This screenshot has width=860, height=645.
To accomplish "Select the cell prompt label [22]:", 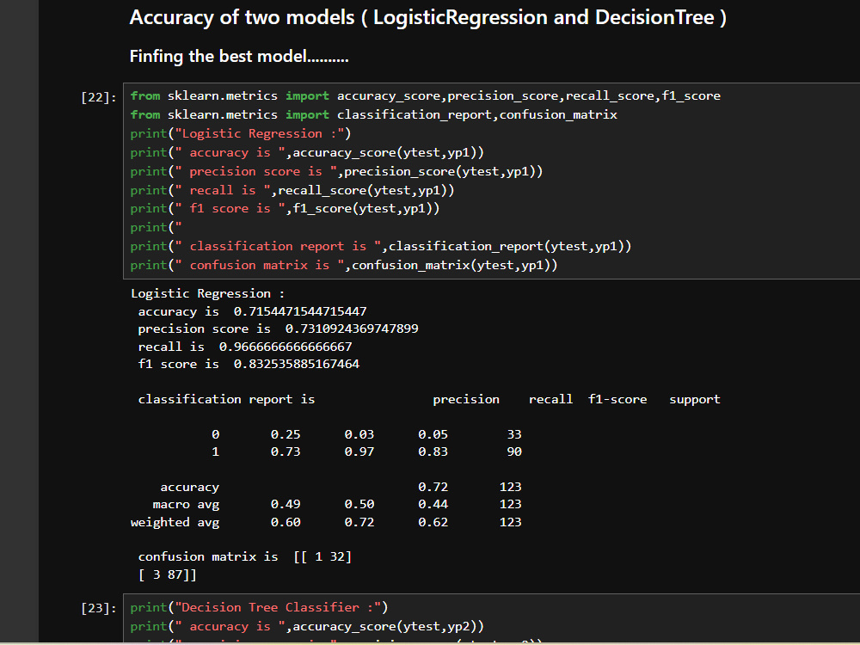I will 99,98.
